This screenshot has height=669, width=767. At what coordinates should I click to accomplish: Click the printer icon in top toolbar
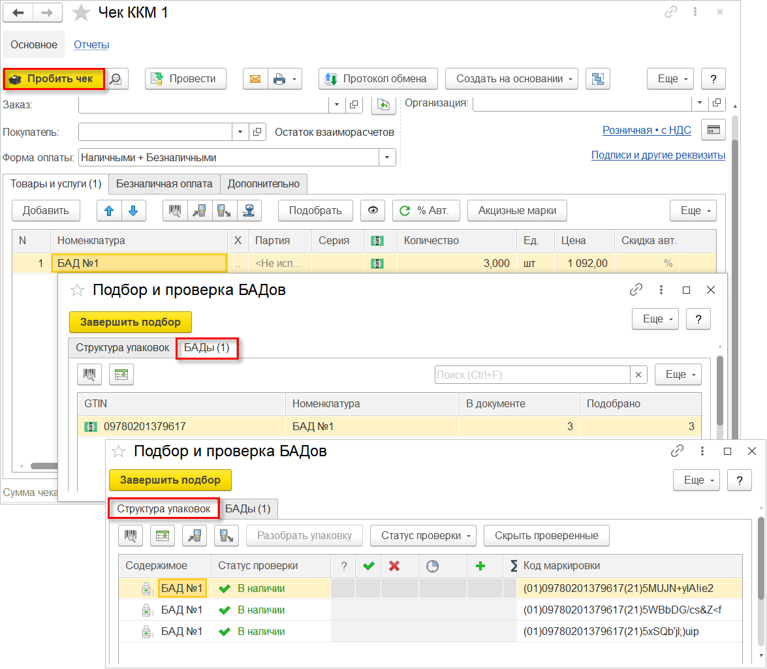tap(279, 79)
